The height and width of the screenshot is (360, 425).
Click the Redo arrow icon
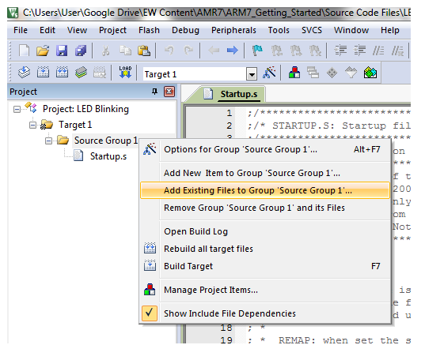[x=188, y=51]
